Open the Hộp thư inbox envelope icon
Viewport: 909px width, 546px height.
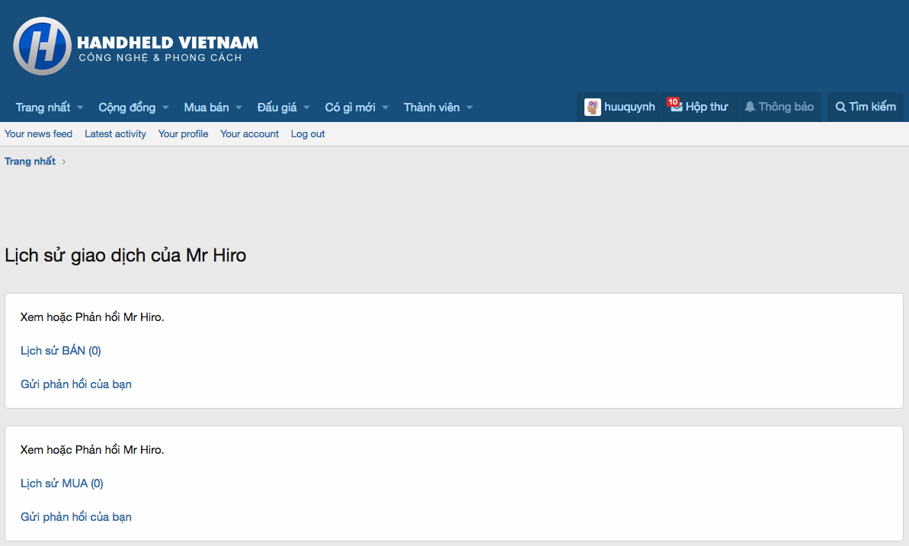point(676,107)
